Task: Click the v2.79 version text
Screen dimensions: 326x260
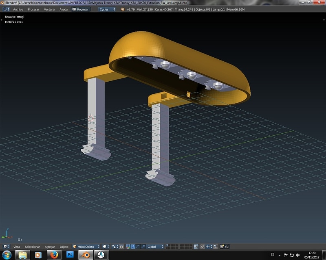Action: point(131,9)
